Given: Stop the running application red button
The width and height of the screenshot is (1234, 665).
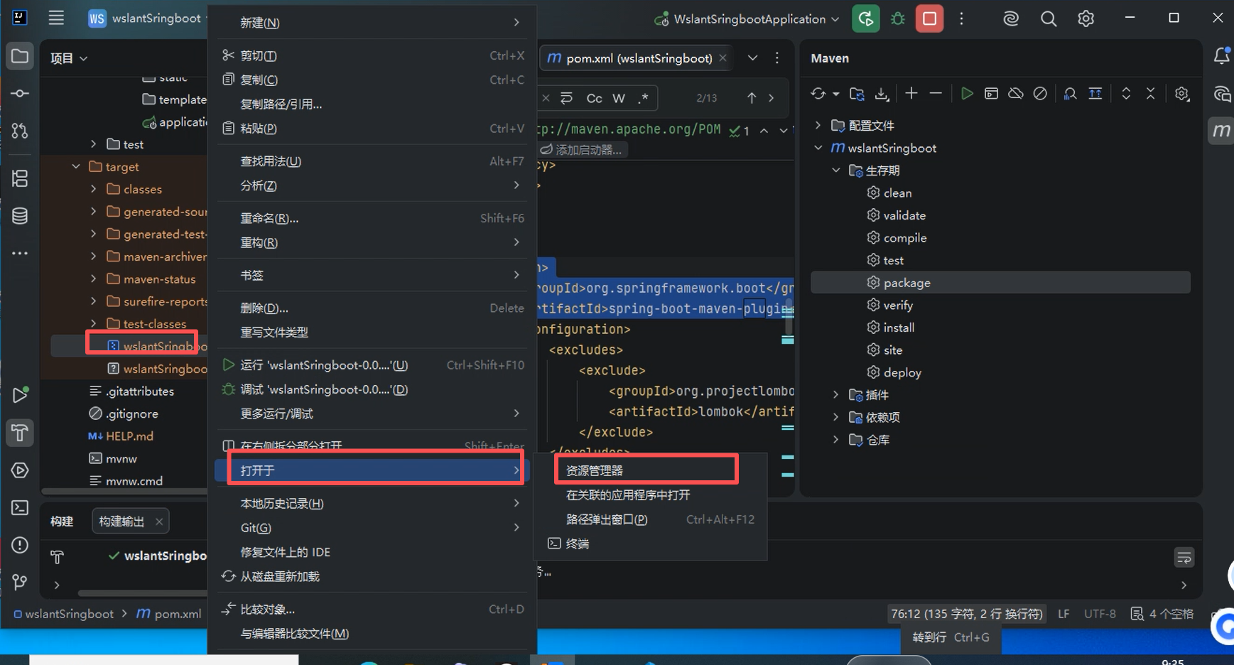Looking at the screenshot, I should (929, 18).
